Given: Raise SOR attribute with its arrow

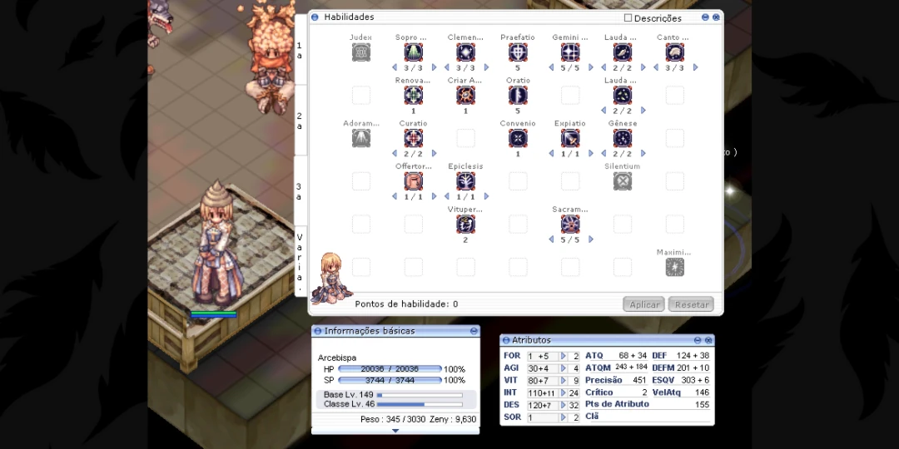Looking at the screenshot, I should click(563, 417).
